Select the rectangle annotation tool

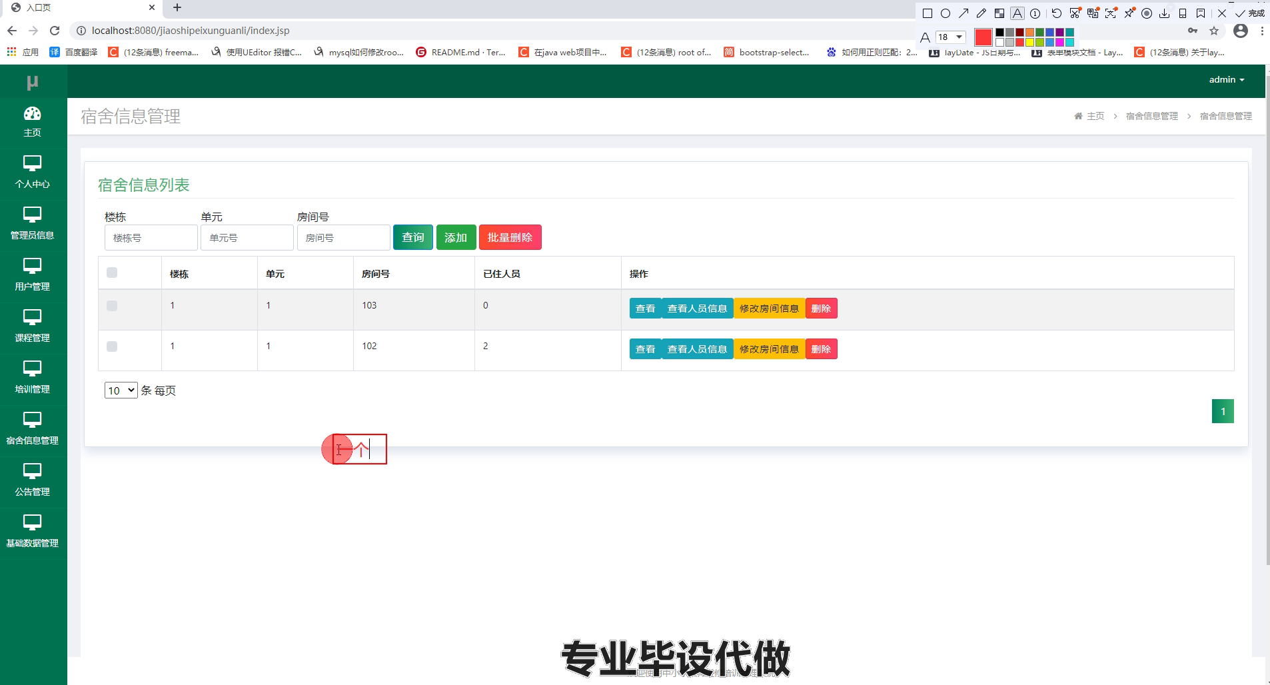click(x=928, y=13)
